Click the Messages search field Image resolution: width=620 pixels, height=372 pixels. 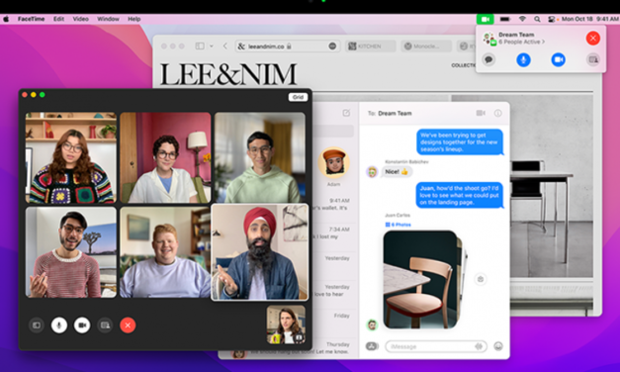click(x=333, y=131)
